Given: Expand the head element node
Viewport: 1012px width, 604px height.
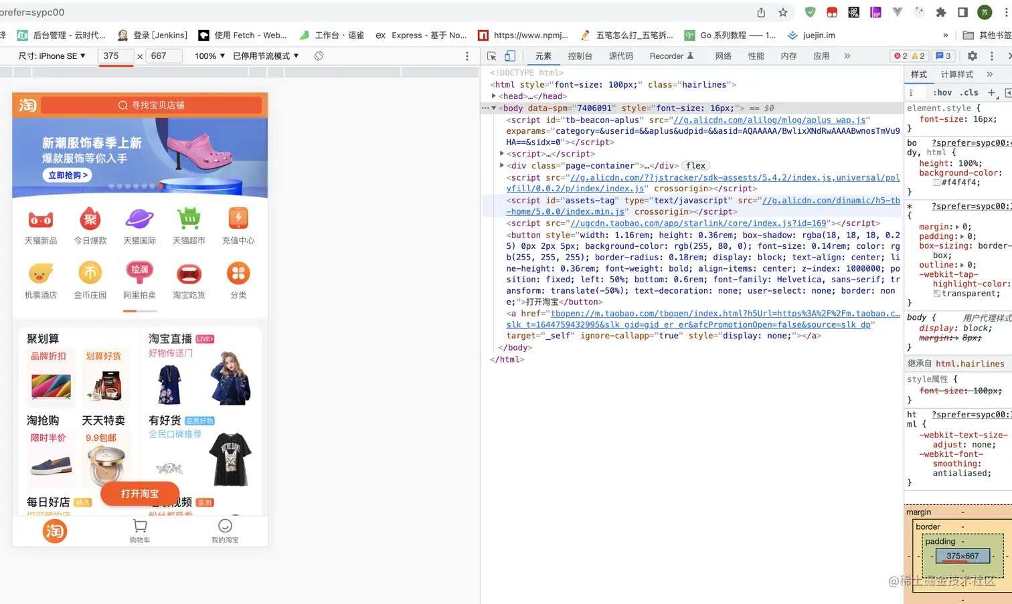Looking at the screenshot, I should 494,96.
